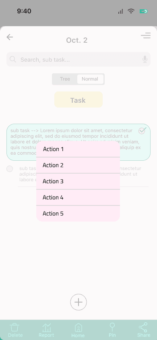This screenshot has width=157, height=340.
Task: Select Action 3 in the popup menu
Action: (x=78, y=181)
